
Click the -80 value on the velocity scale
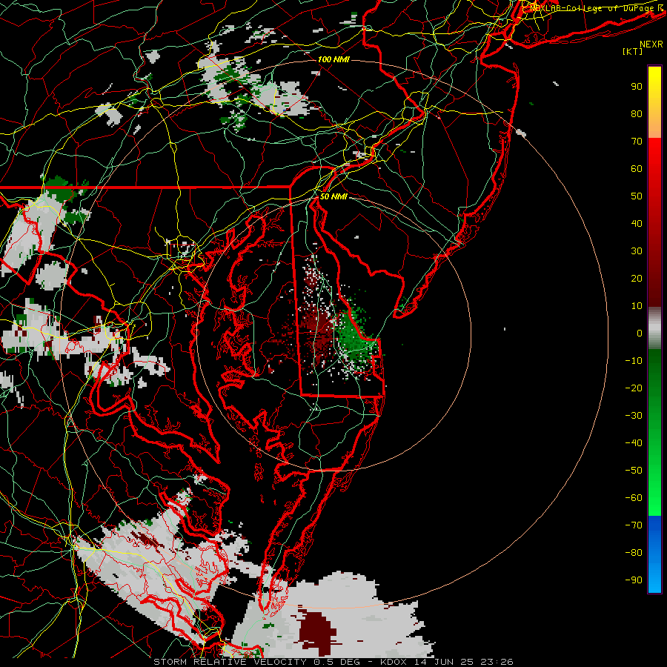(634, 553)
